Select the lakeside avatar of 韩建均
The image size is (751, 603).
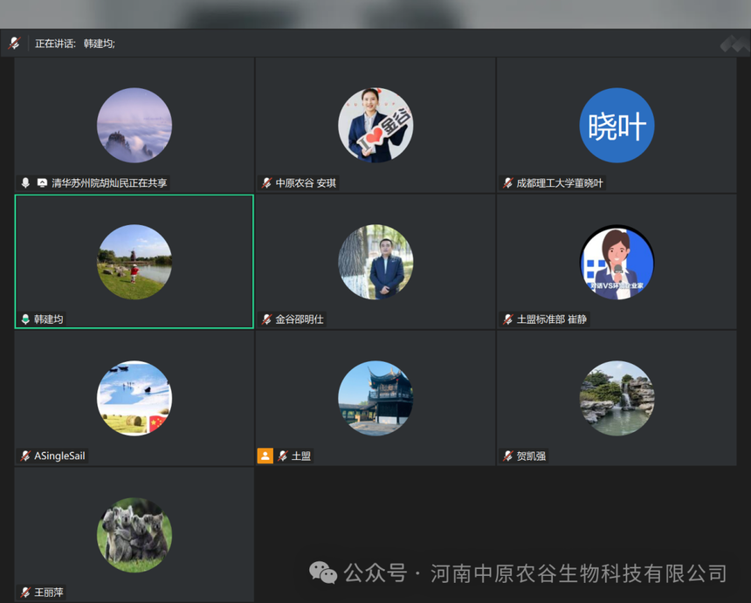(134, 262)
